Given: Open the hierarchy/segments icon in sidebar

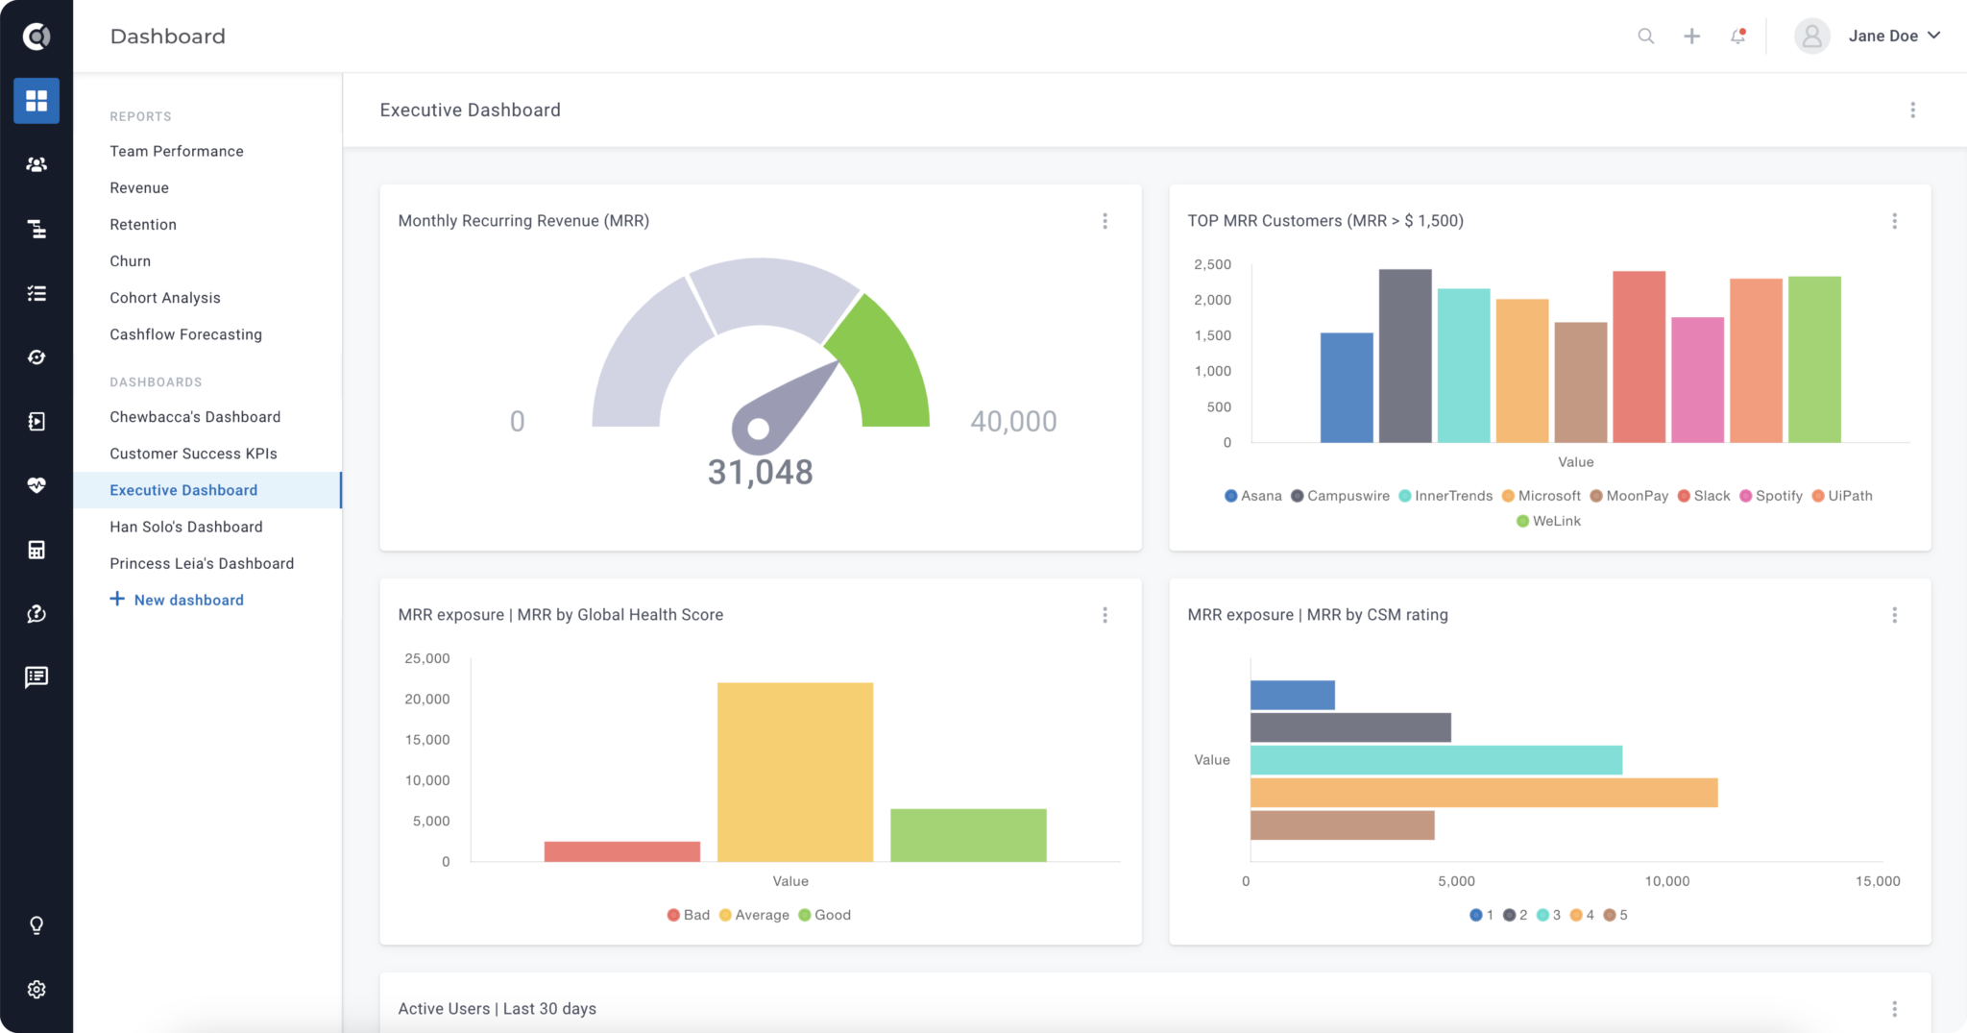Looking at the screenshot, I should (36, 229).
